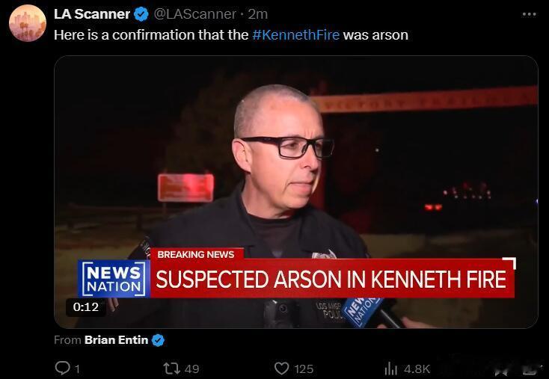Click the reply count of 1
549x379 pixels.
77,369
